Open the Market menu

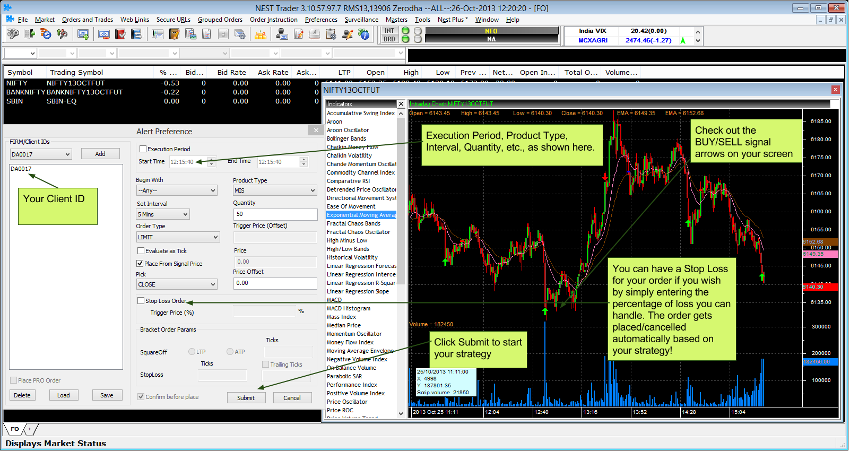coord(45,20)
